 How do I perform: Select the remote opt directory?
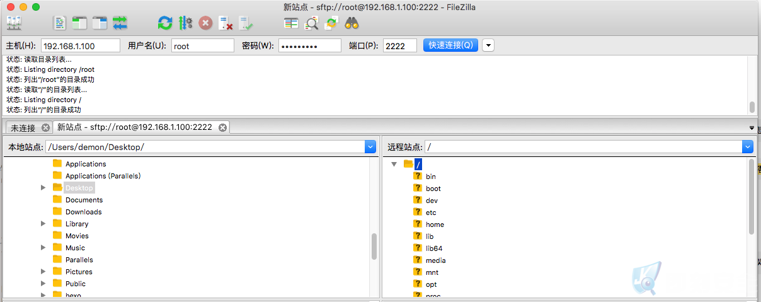coord(431,284)
